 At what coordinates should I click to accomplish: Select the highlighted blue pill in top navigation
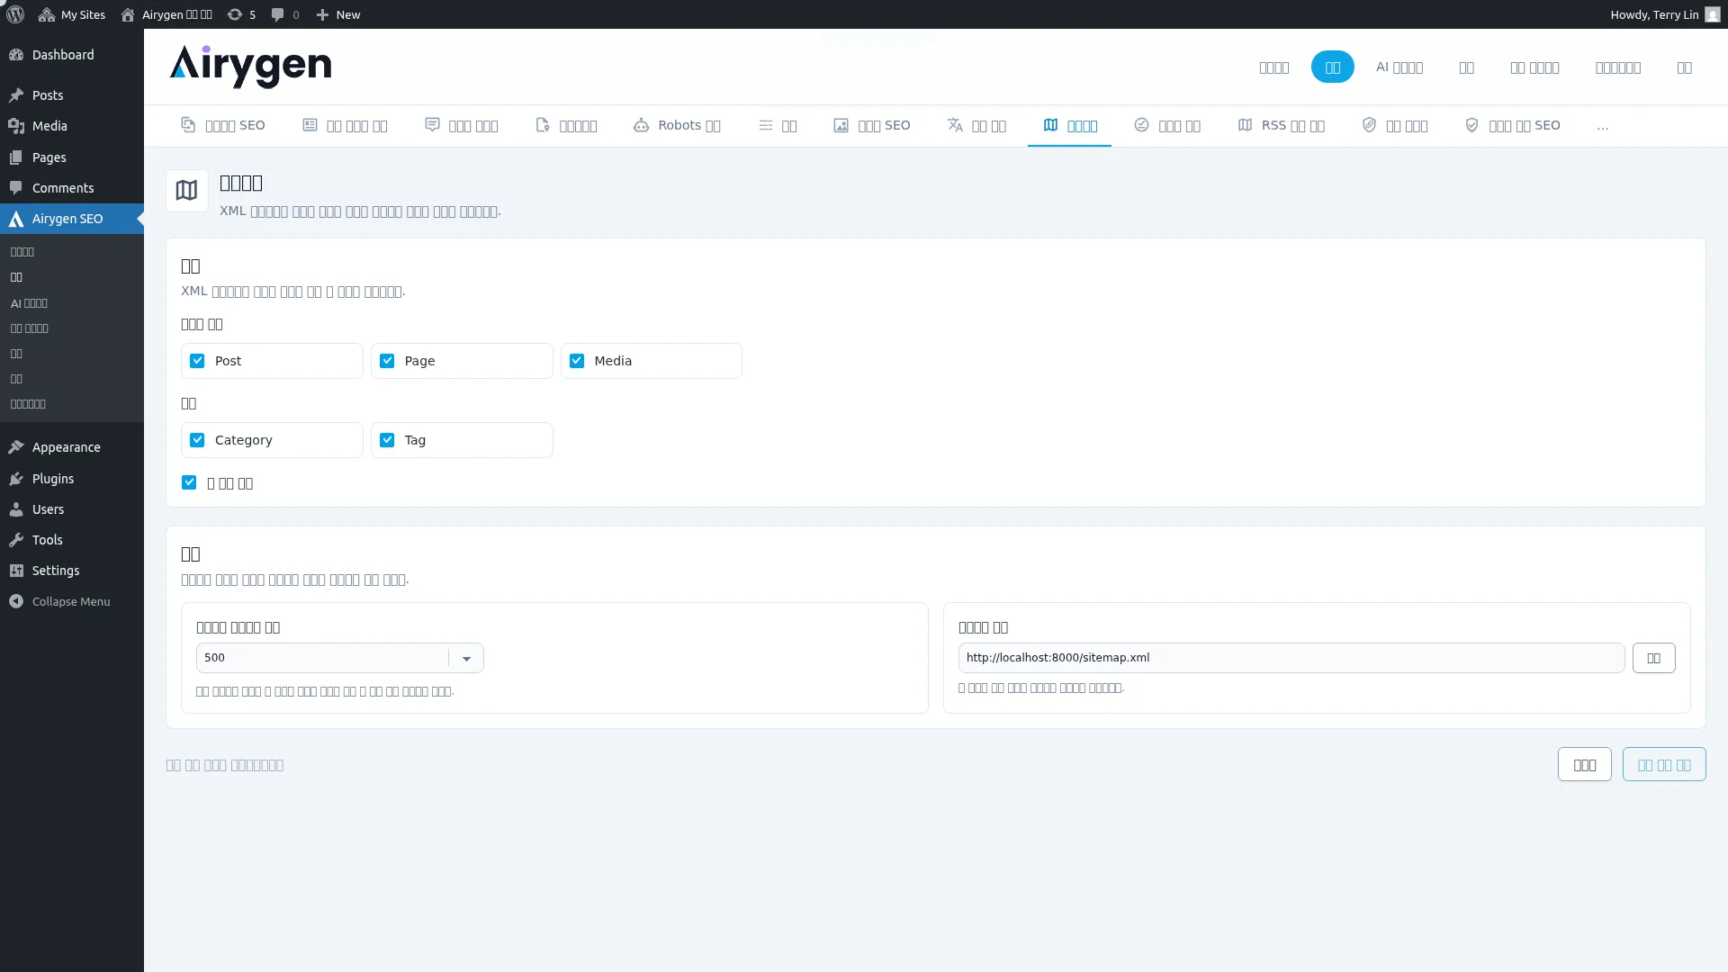(x=1332, y=67)
